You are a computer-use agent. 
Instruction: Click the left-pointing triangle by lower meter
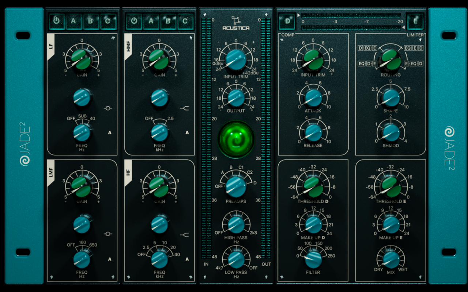coord(404,27)
